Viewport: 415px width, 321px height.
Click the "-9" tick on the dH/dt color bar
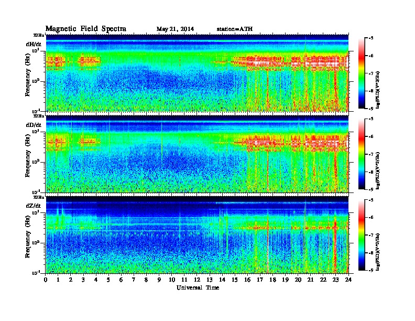click(371, 109)
